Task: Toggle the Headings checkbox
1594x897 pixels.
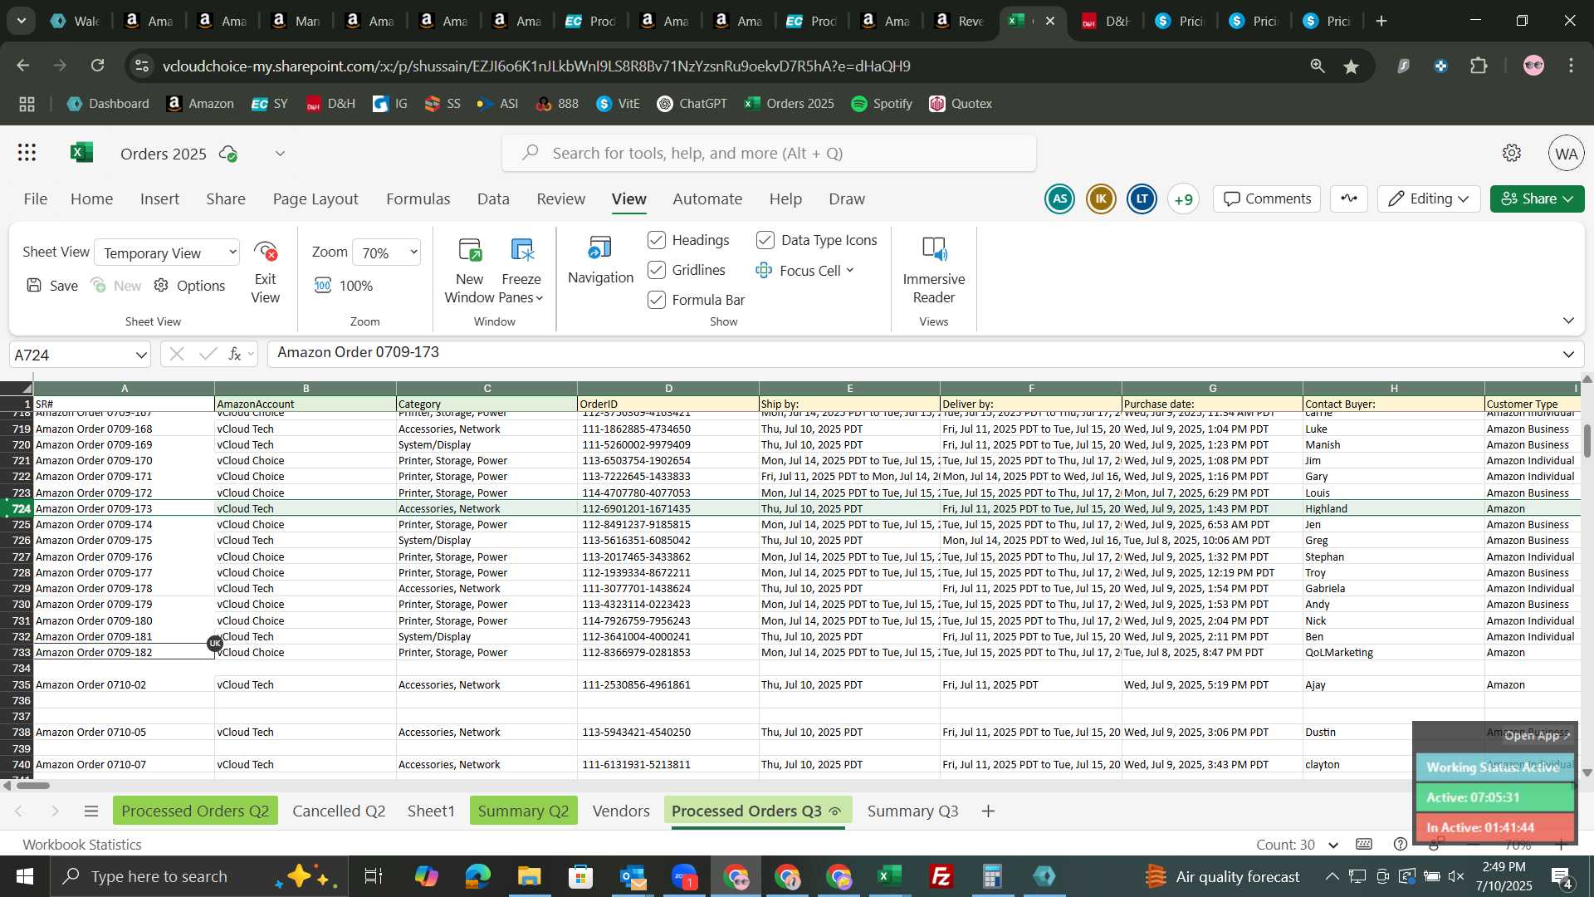Action: [x=657, y=240]
